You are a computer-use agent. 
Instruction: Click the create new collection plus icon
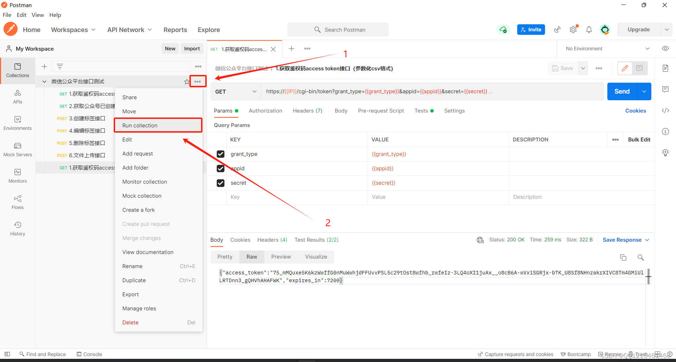(x=44, y=66)
